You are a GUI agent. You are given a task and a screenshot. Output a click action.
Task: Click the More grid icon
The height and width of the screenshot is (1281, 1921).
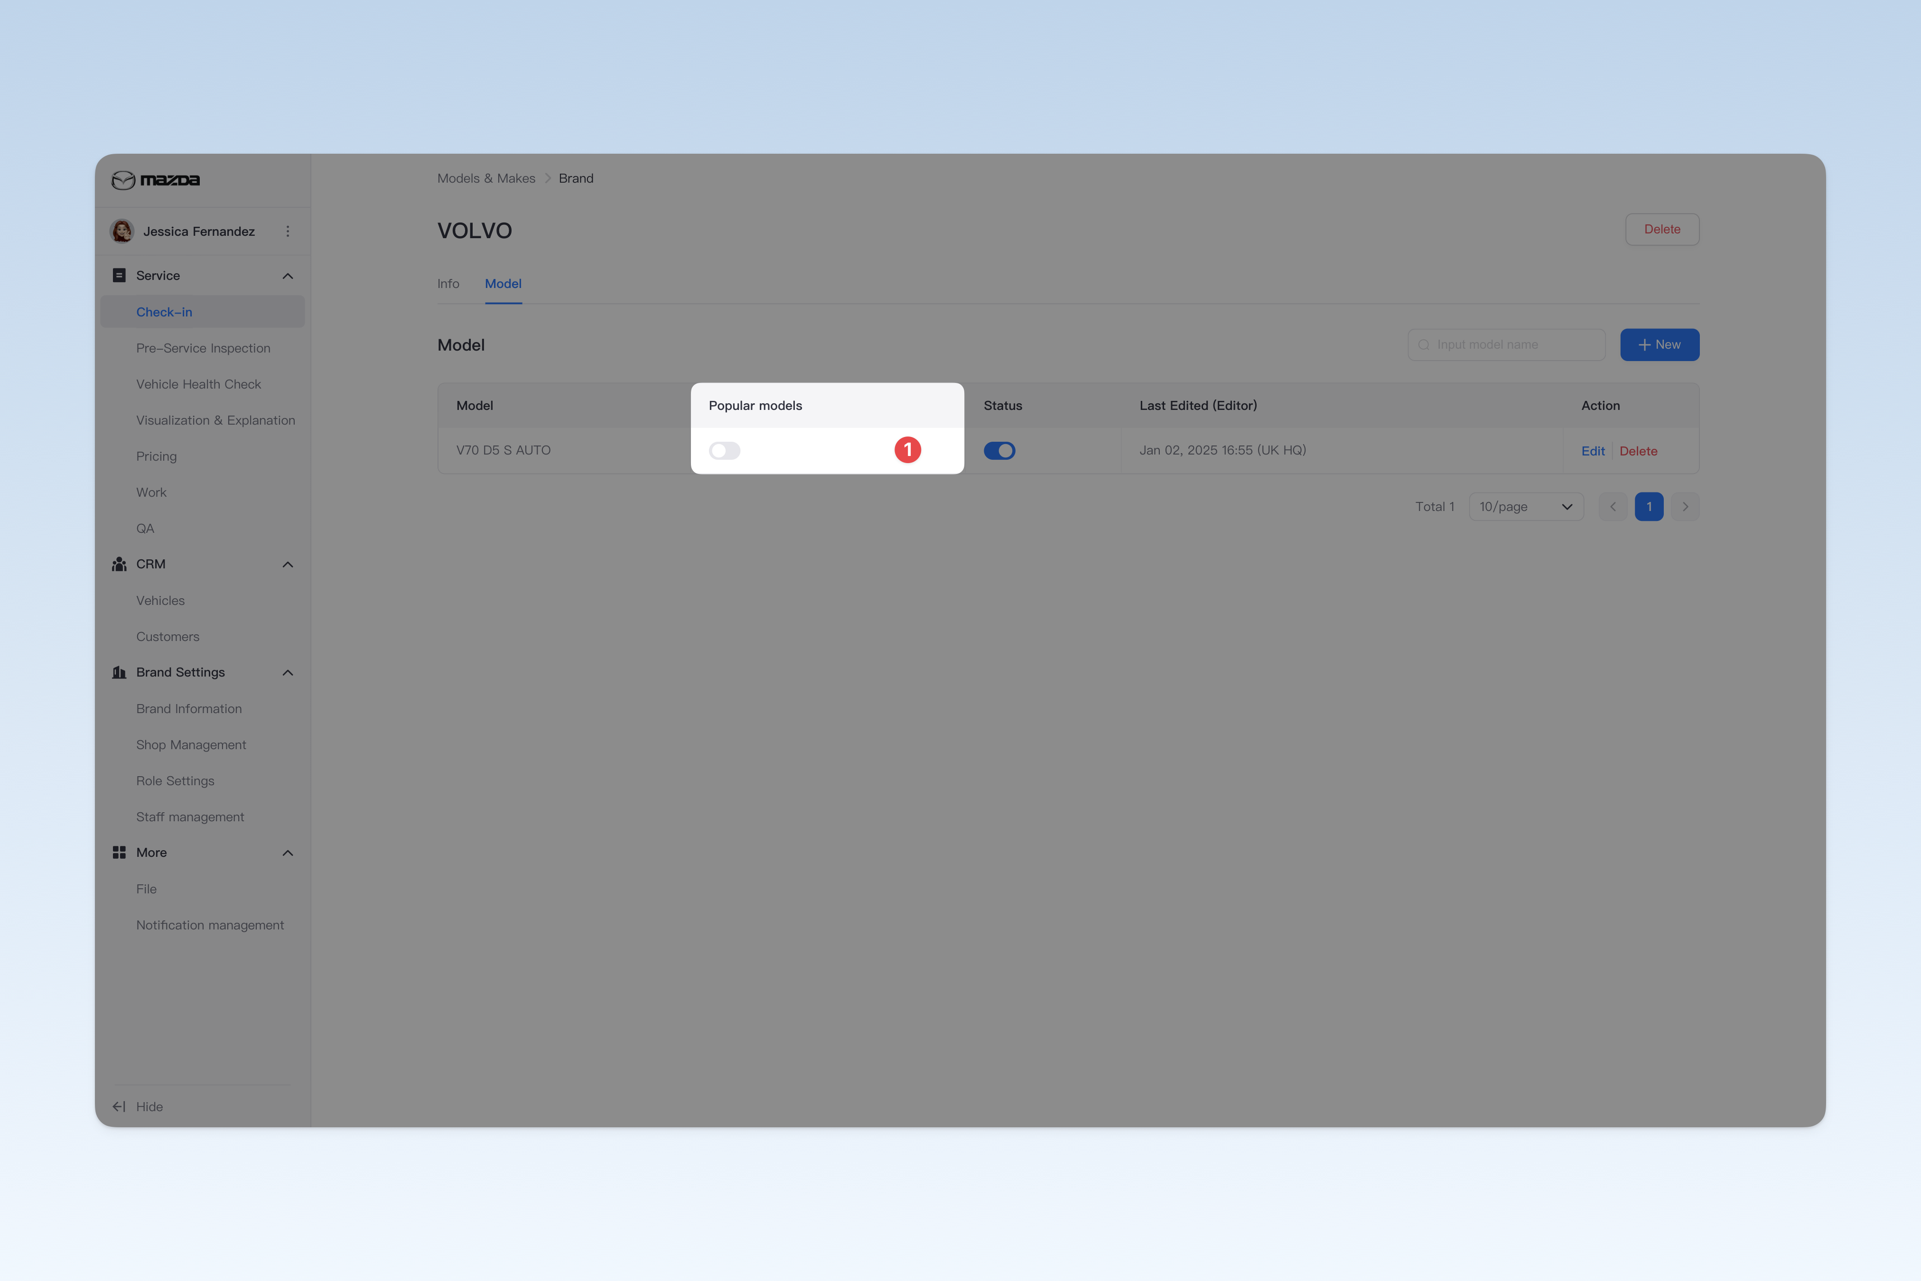(x=119, y=852)
